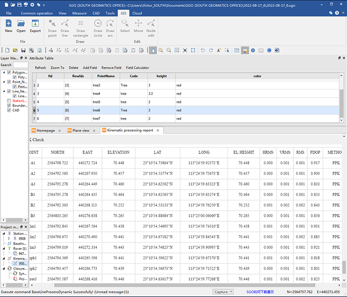347x297 pixels.
Task: Toggle the Poin... sublayer checkbox
Action: point(14,87)
